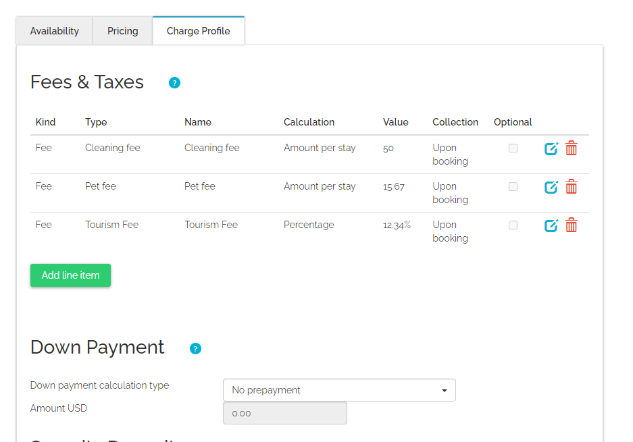Edit the Pet fee line item

point(551,187)
